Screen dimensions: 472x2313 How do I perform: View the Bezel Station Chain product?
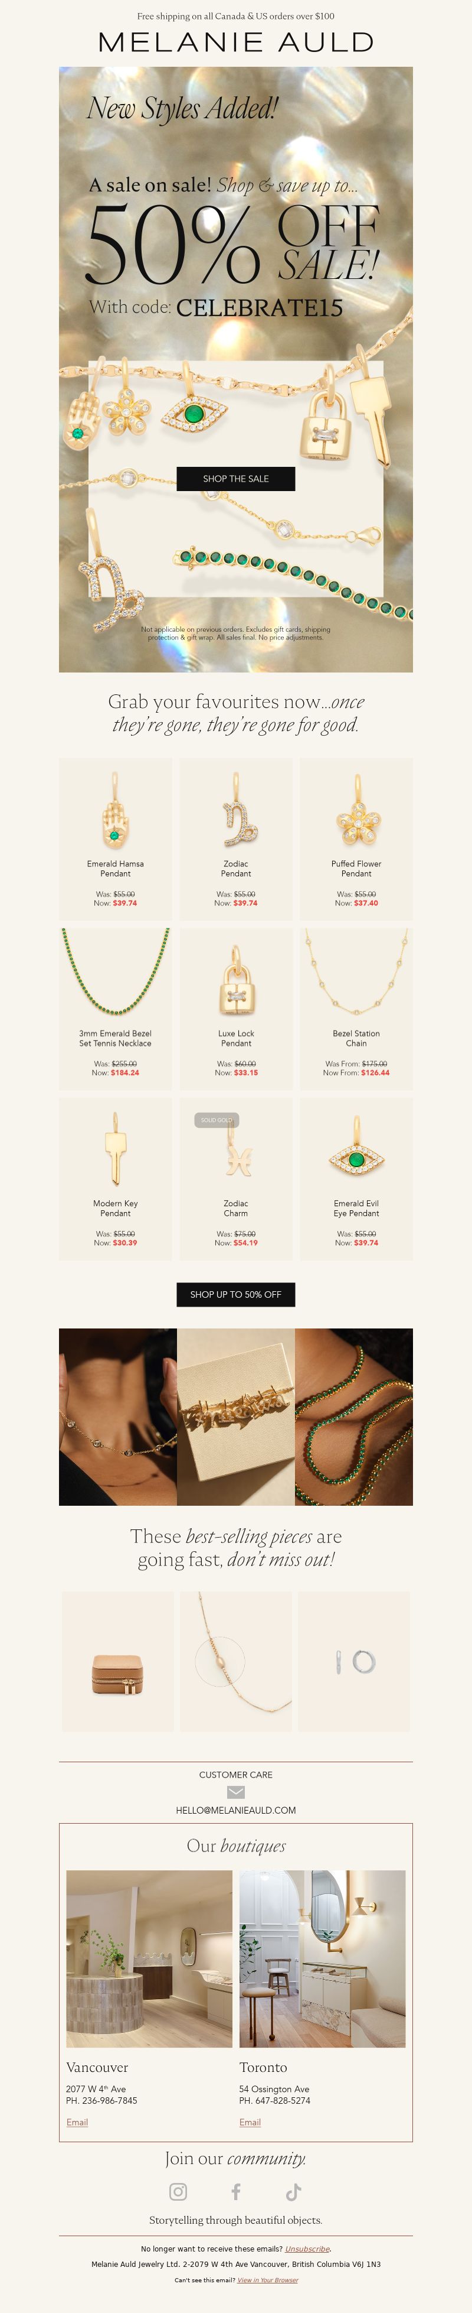click(x=356, y=1009)
